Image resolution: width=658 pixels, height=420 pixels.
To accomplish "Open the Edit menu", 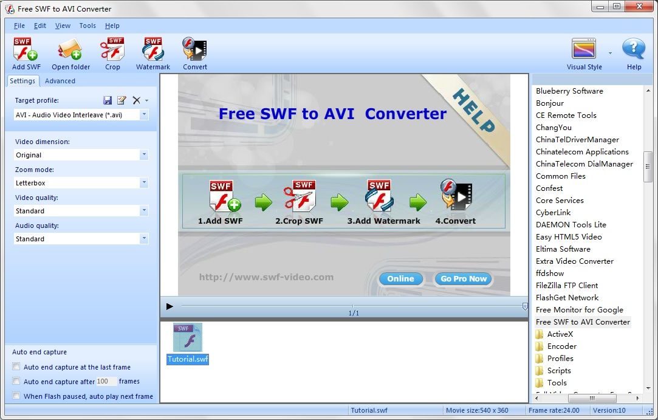I will tap(40, 26).
